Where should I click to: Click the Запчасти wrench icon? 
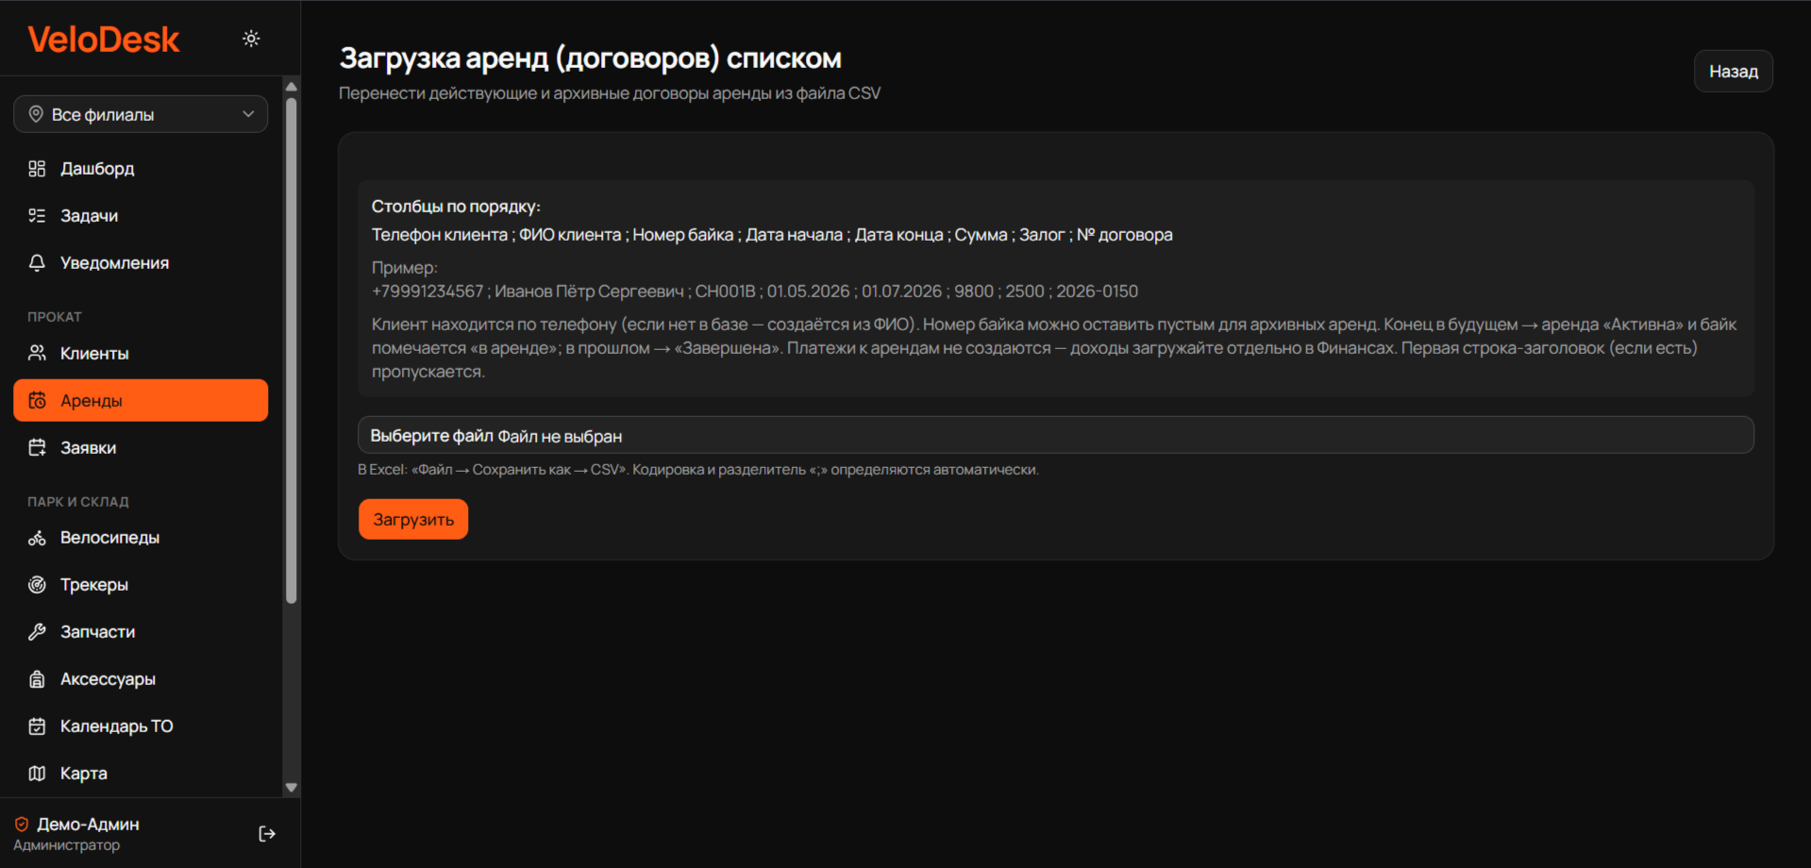[x=37, y=632]
